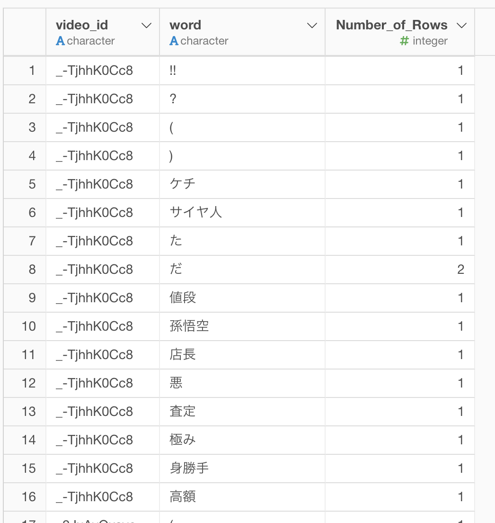Viewport: 495px width, 523px height.
Task: Open the Number_of_Rows column dropdown menu
Action: pyautogui.click(x=462, y=26)
